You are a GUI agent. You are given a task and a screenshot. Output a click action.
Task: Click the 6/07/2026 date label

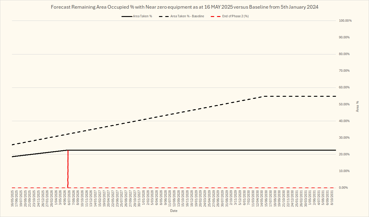click(69, 199)
